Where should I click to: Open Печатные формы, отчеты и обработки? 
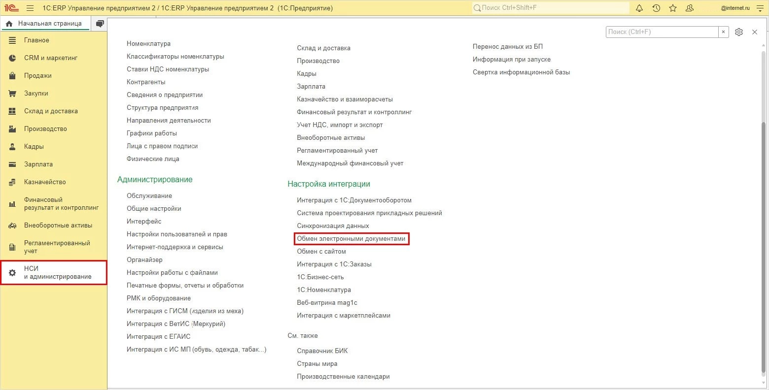185,286
